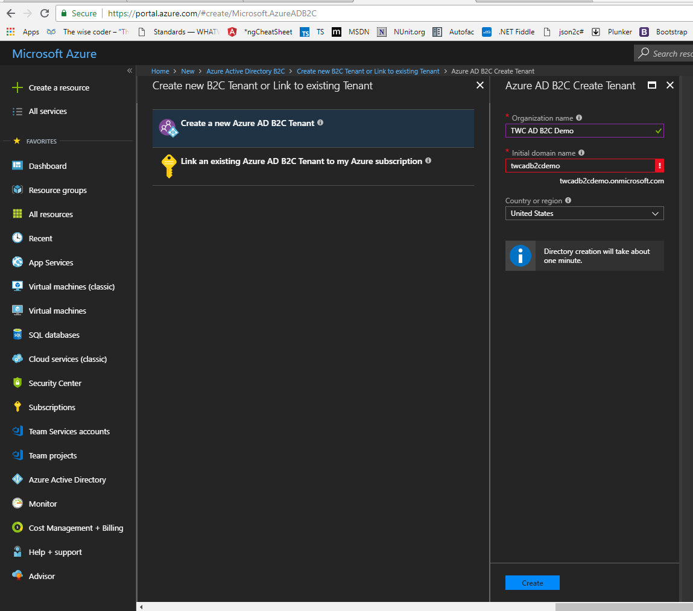Image resolution: width=693 pixels, height=611 pixels.
Task: Click the Subscriptions key icon
Action: click(17, 407)
